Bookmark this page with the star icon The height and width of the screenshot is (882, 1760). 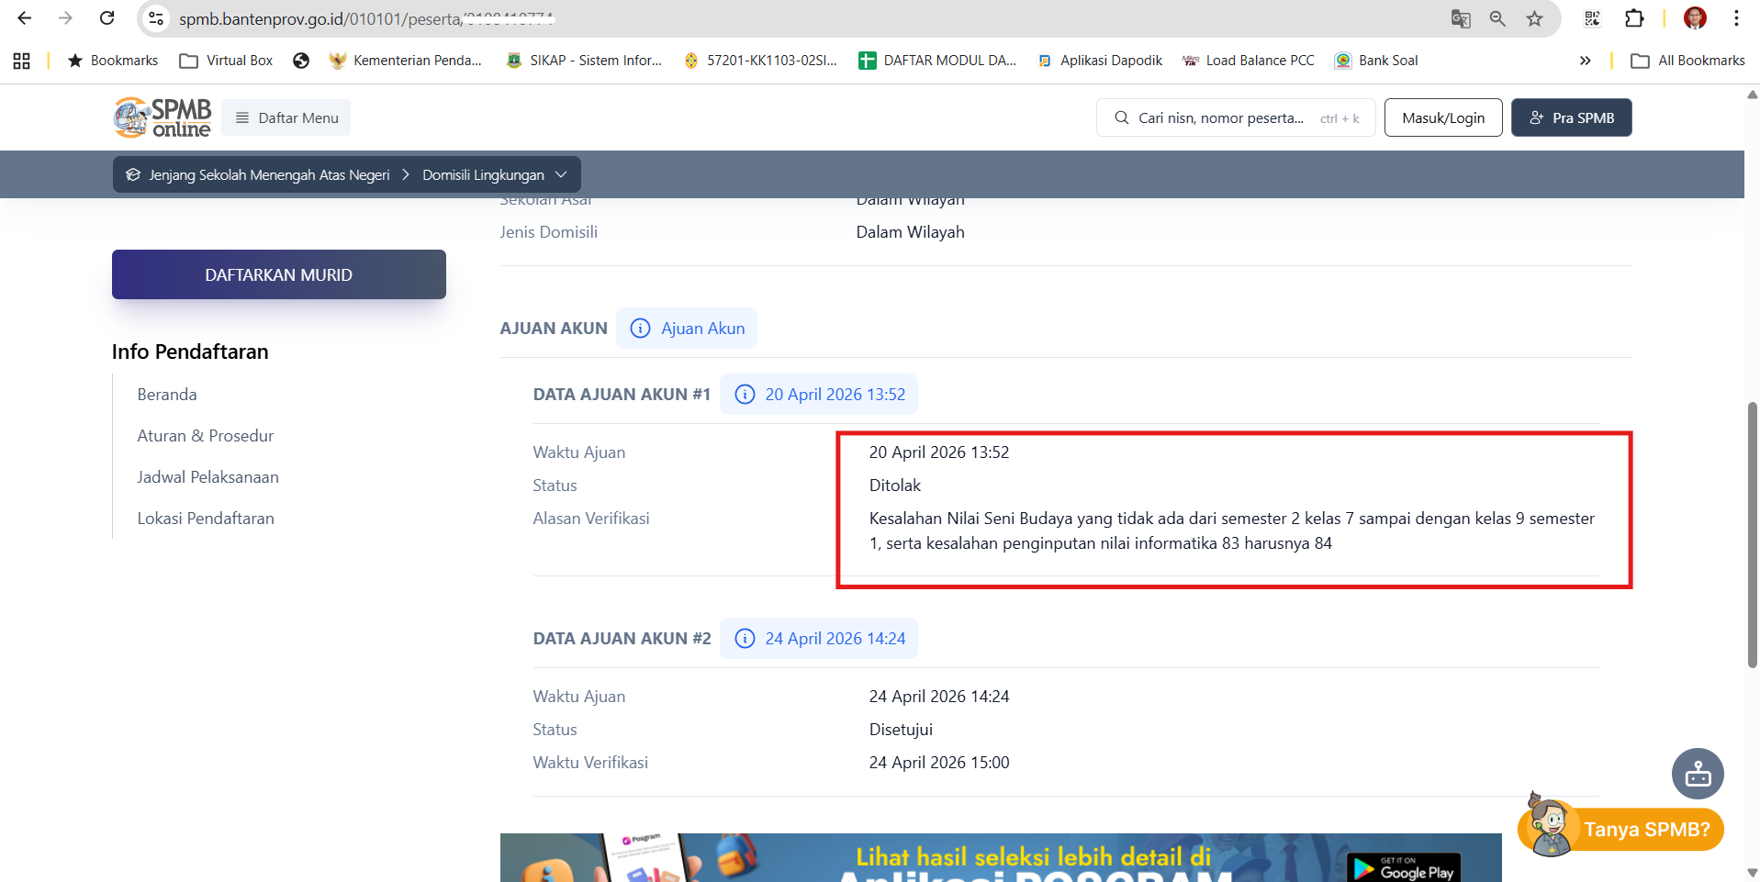coord(1534,18)
